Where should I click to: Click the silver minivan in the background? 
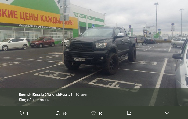178,42
